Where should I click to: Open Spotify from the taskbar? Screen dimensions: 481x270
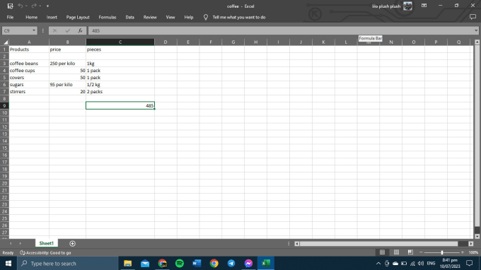coord(180,263)
